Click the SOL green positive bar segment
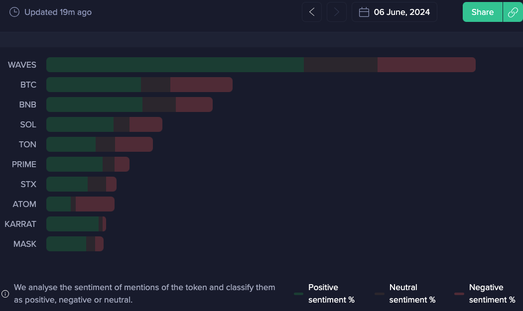The height and width of the screenshot is (311, 523). point(80,124)
